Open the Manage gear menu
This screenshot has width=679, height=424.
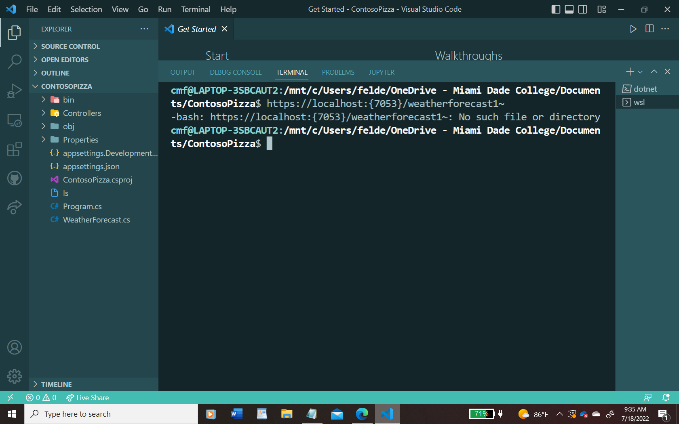tap(15, 376)
